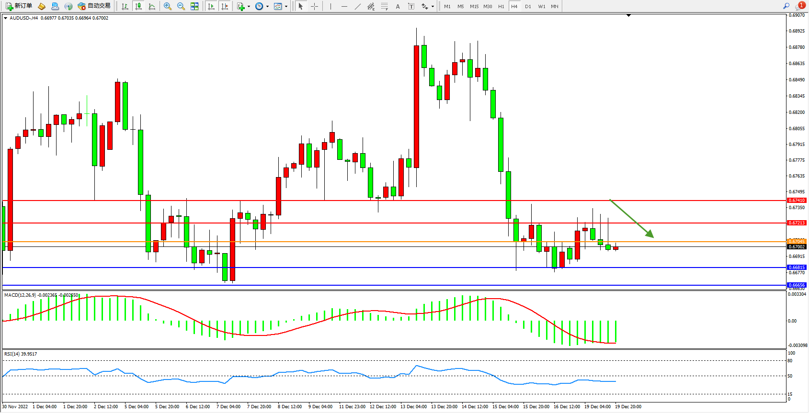Switch chart to bar chart mode
Screen dimensions: 809x413
(125, 6)
